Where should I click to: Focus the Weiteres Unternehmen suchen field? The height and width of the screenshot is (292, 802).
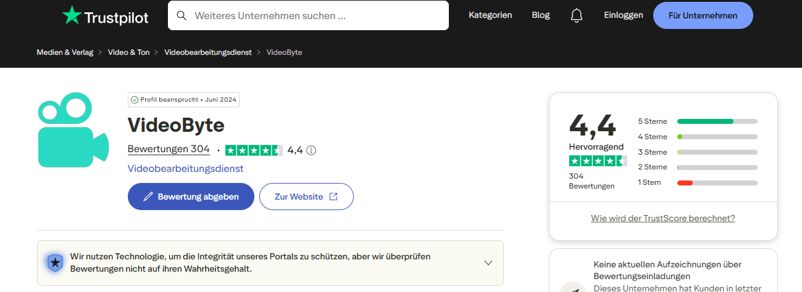[308, 15]
